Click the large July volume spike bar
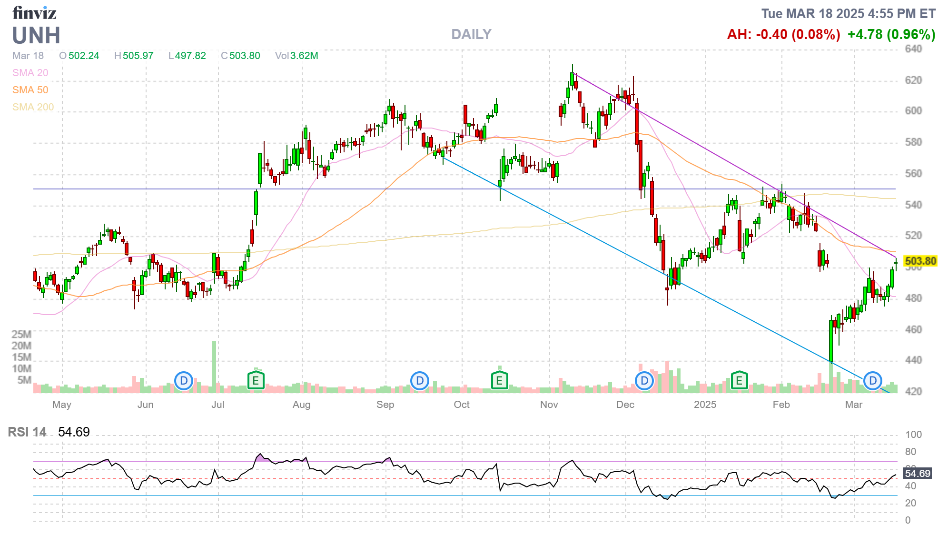948x535 pixels. (x=214, y=367)
